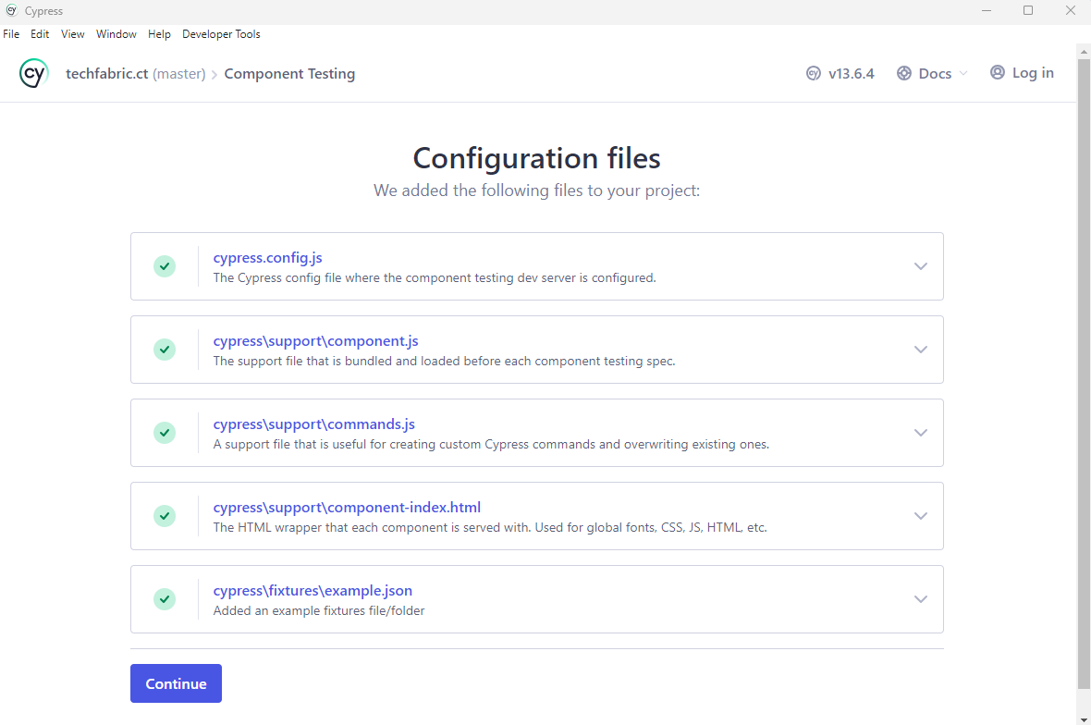Click the Continue button
Screen dimensions: 1091x725
(x=176, y=683)
